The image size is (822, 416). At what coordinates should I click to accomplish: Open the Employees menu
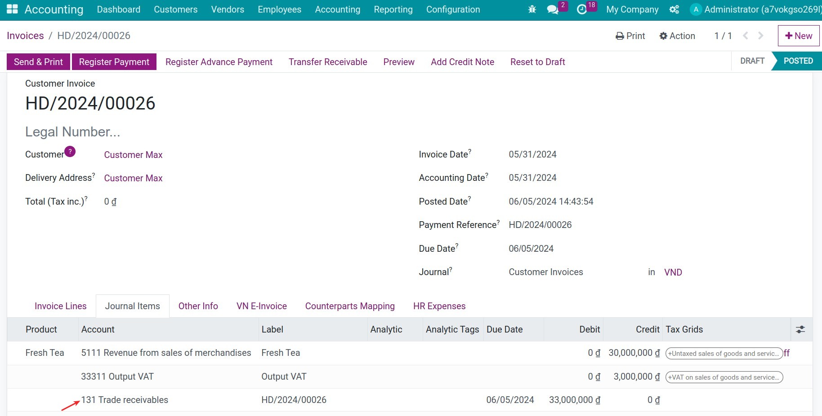[280, 9]
